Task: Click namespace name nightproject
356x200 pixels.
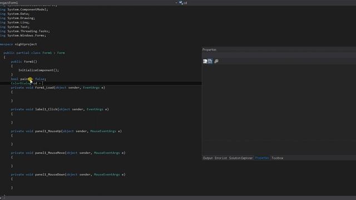Action: 26,44
